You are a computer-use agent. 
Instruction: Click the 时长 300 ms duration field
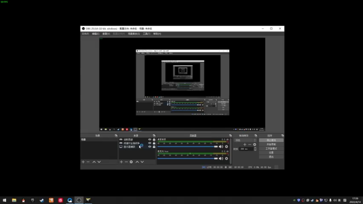(x=246, y=149)
